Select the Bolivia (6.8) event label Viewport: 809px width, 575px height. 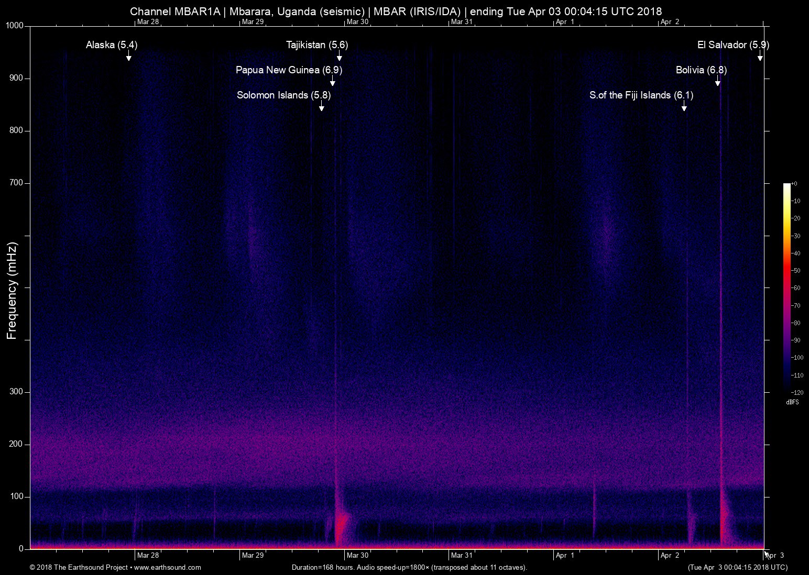click(x=701, y=70)
